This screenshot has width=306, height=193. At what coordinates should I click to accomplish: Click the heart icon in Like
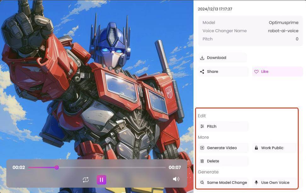click(x=256, y=72)
